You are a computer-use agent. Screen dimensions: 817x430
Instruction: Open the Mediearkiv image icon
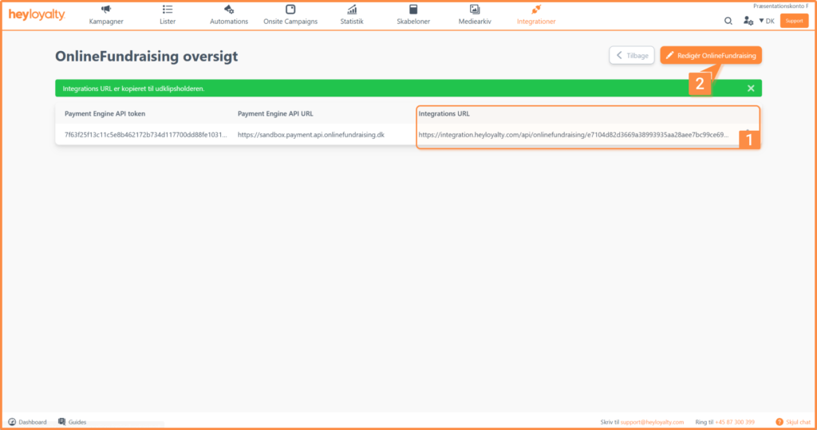475,9
